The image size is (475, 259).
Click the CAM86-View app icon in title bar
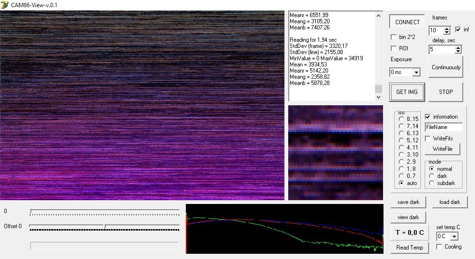5,5
